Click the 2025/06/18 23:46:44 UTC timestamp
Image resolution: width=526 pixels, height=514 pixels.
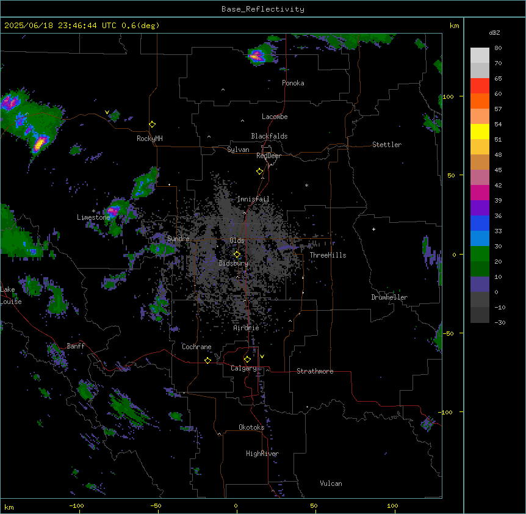(x=60, y=26)
